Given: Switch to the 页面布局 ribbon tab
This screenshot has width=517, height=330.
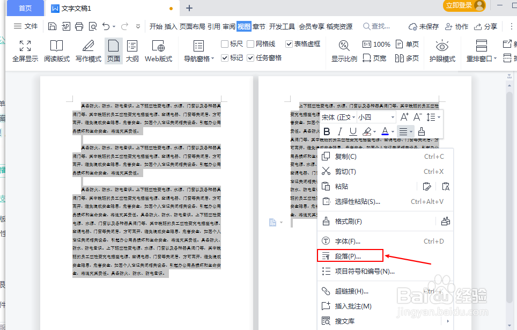Looking at the screenshot, I should 192,26.
